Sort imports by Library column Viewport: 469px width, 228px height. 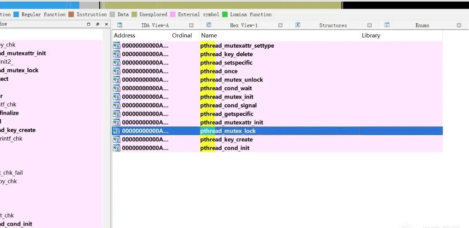(401, 36)
